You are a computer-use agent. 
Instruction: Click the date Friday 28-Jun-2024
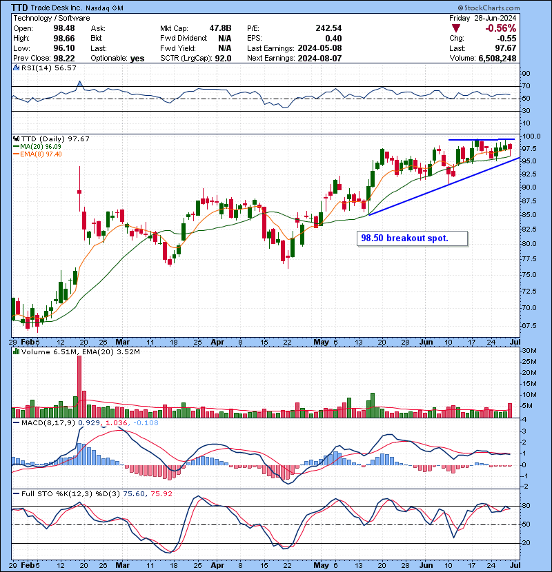[482, 18]
